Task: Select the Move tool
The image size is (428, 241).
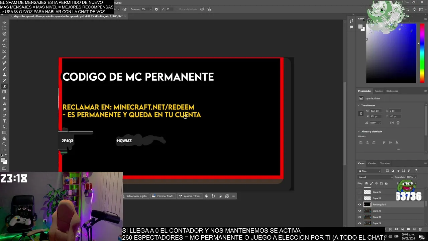Action: [x=4, y=22]
